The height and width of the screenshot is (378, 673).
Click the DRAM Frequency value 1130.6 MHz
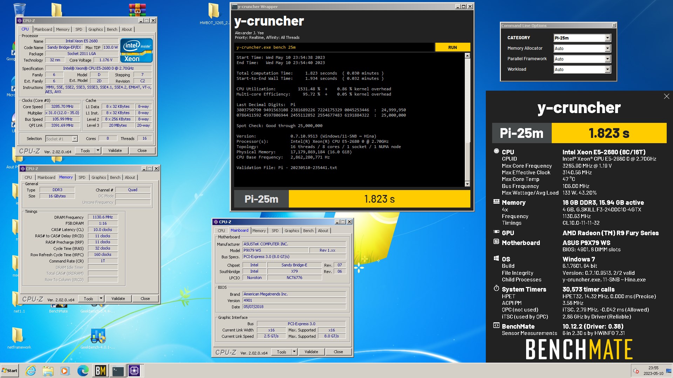click(x=103, y=217)
